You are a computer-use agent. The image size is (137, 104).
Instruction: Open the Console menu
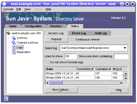coord(8,9)
